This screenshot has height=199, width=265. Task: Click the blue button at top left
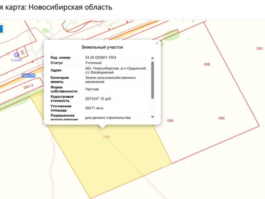pos(1,29)
